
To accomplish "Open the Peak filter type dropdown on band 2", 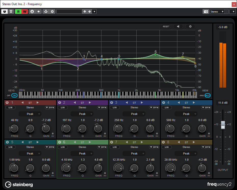I will point(82,114).
